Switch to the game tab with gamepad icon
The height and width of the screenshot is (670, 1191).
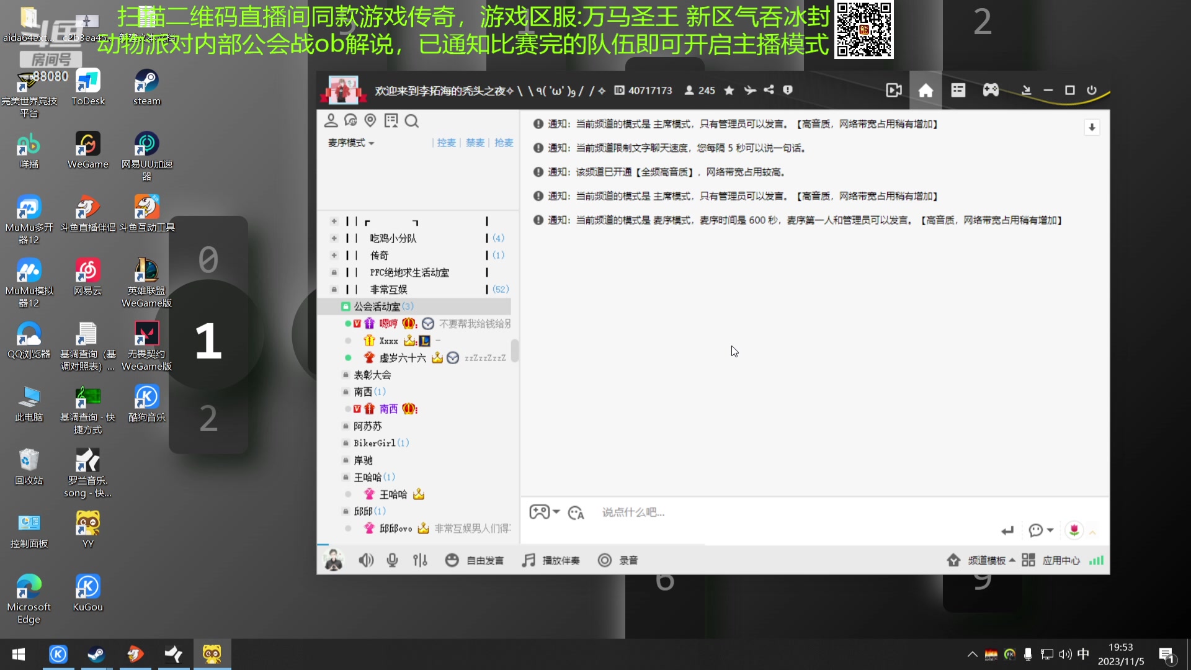pos(990,90)
